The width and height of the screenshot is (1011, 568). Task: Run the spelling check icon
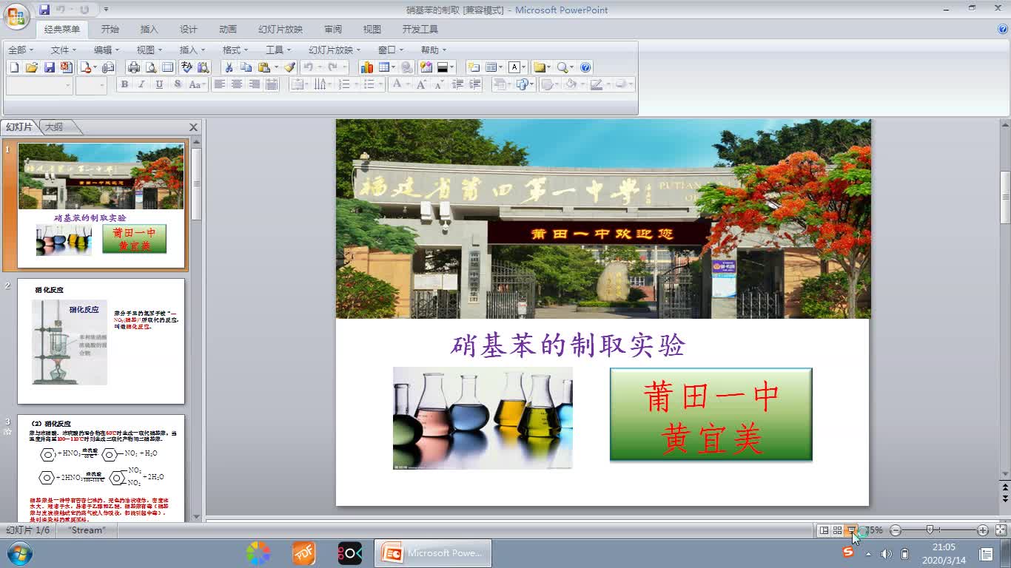click(x=187, y=67)
